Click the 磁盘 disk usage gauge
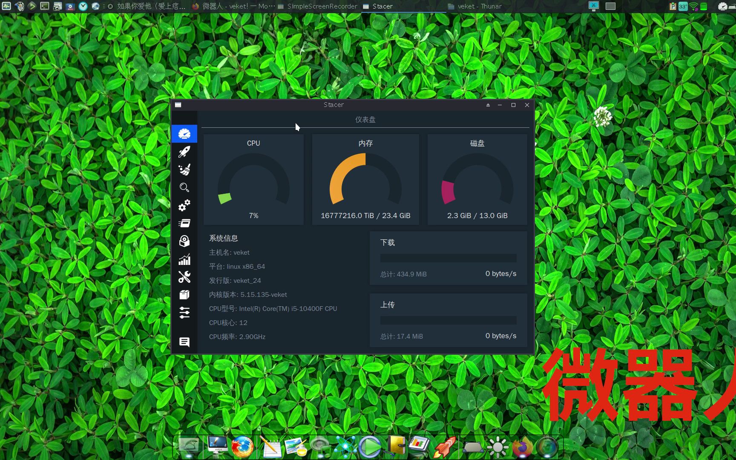Screen dimensions: 736x460 (477, 179)
